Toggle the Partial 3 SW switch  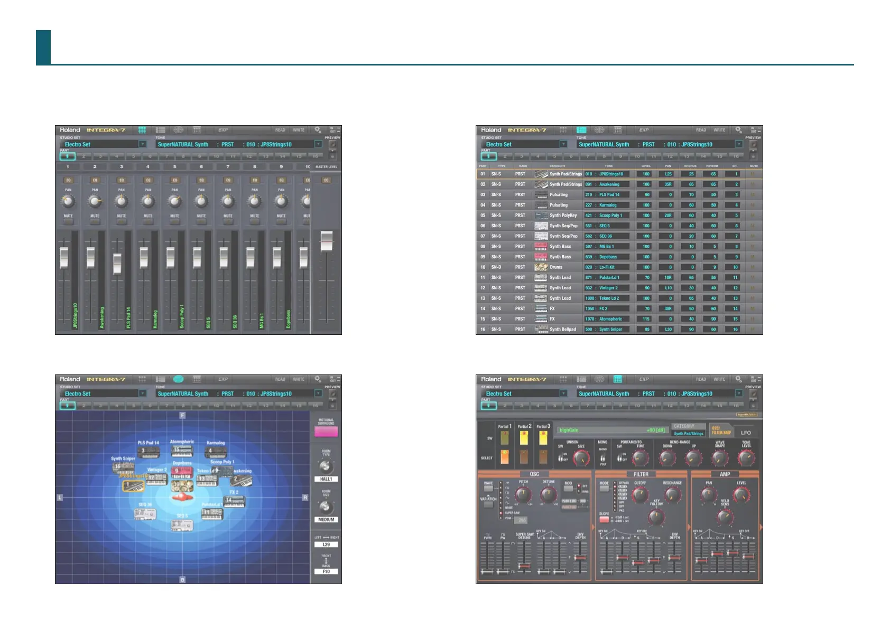(x=543, y=438)
